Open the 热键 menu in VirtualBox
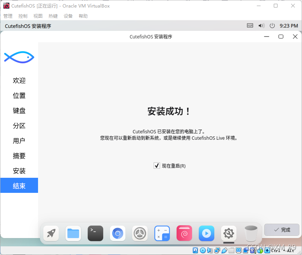 [x=53, y=16]
